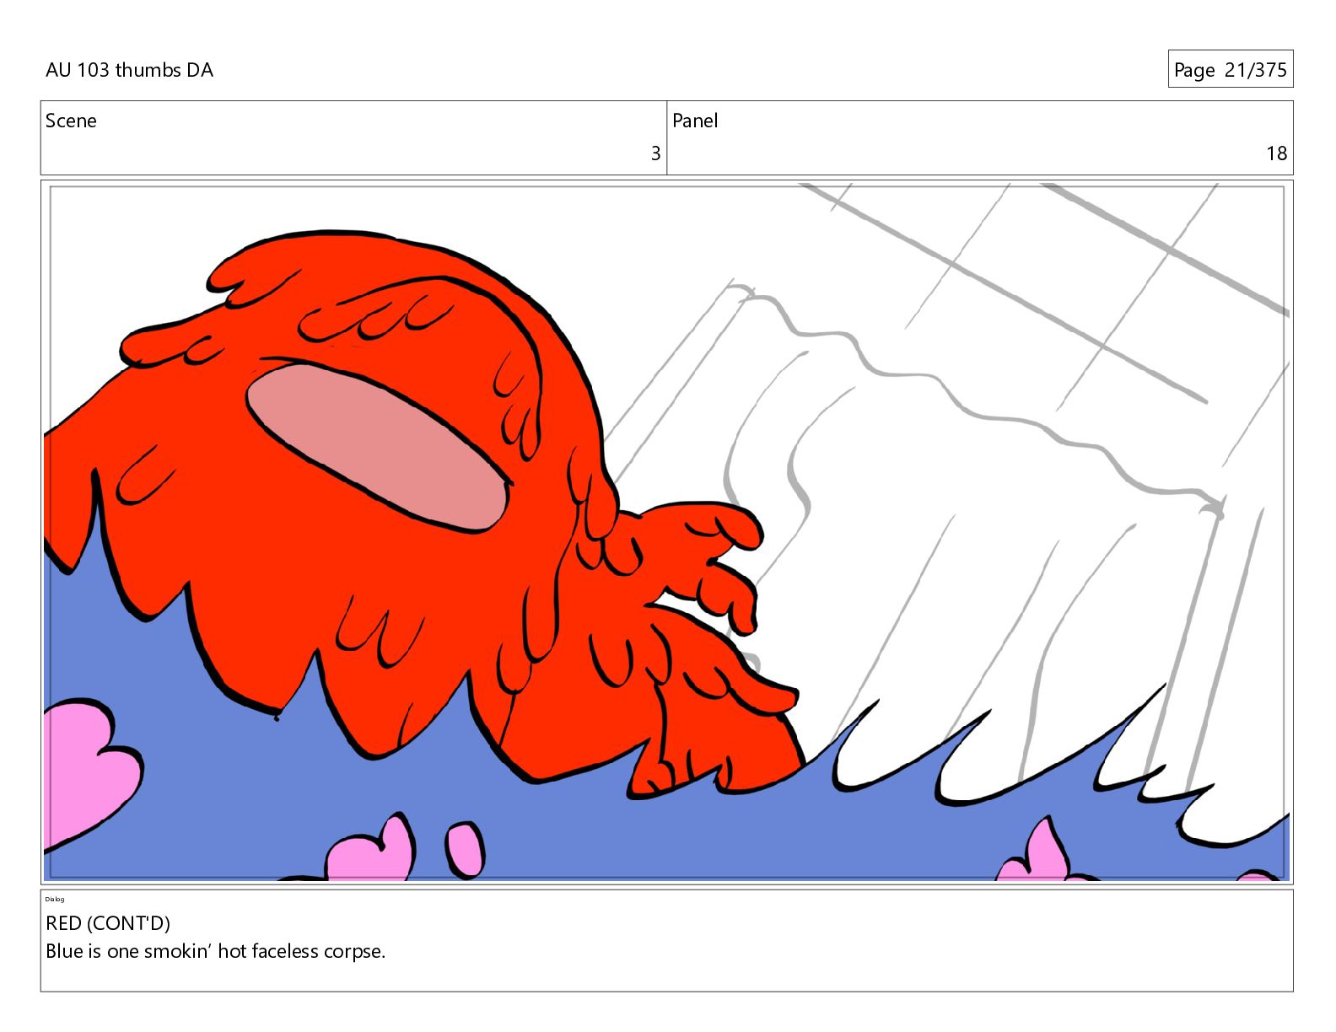The width and height of the screenshot is (1336, 1032).
Task: Select the pink heart at bottom center
Action: point(371,852)
